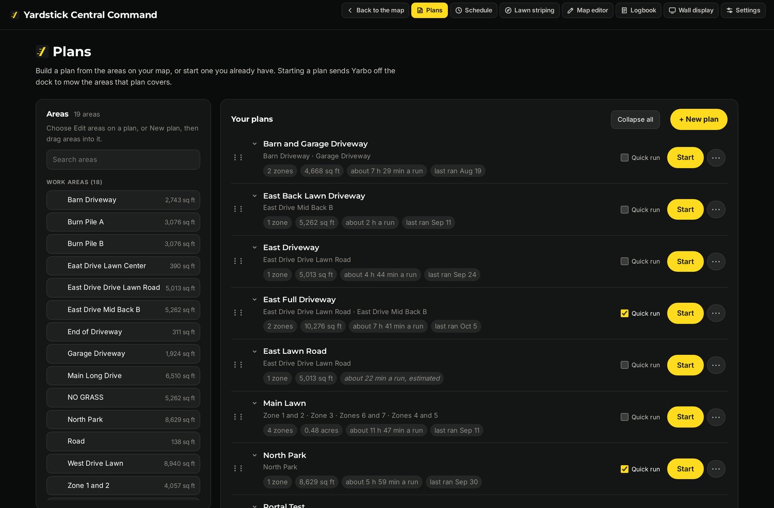
Task: Open the more options menu for Barn and Garage Driveway
Action: point(716,158)
